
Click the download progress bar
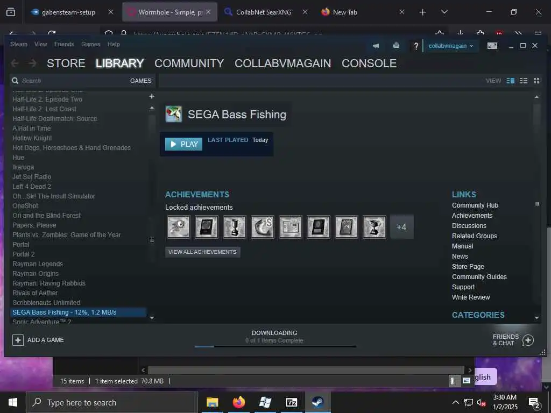point(275,347)
